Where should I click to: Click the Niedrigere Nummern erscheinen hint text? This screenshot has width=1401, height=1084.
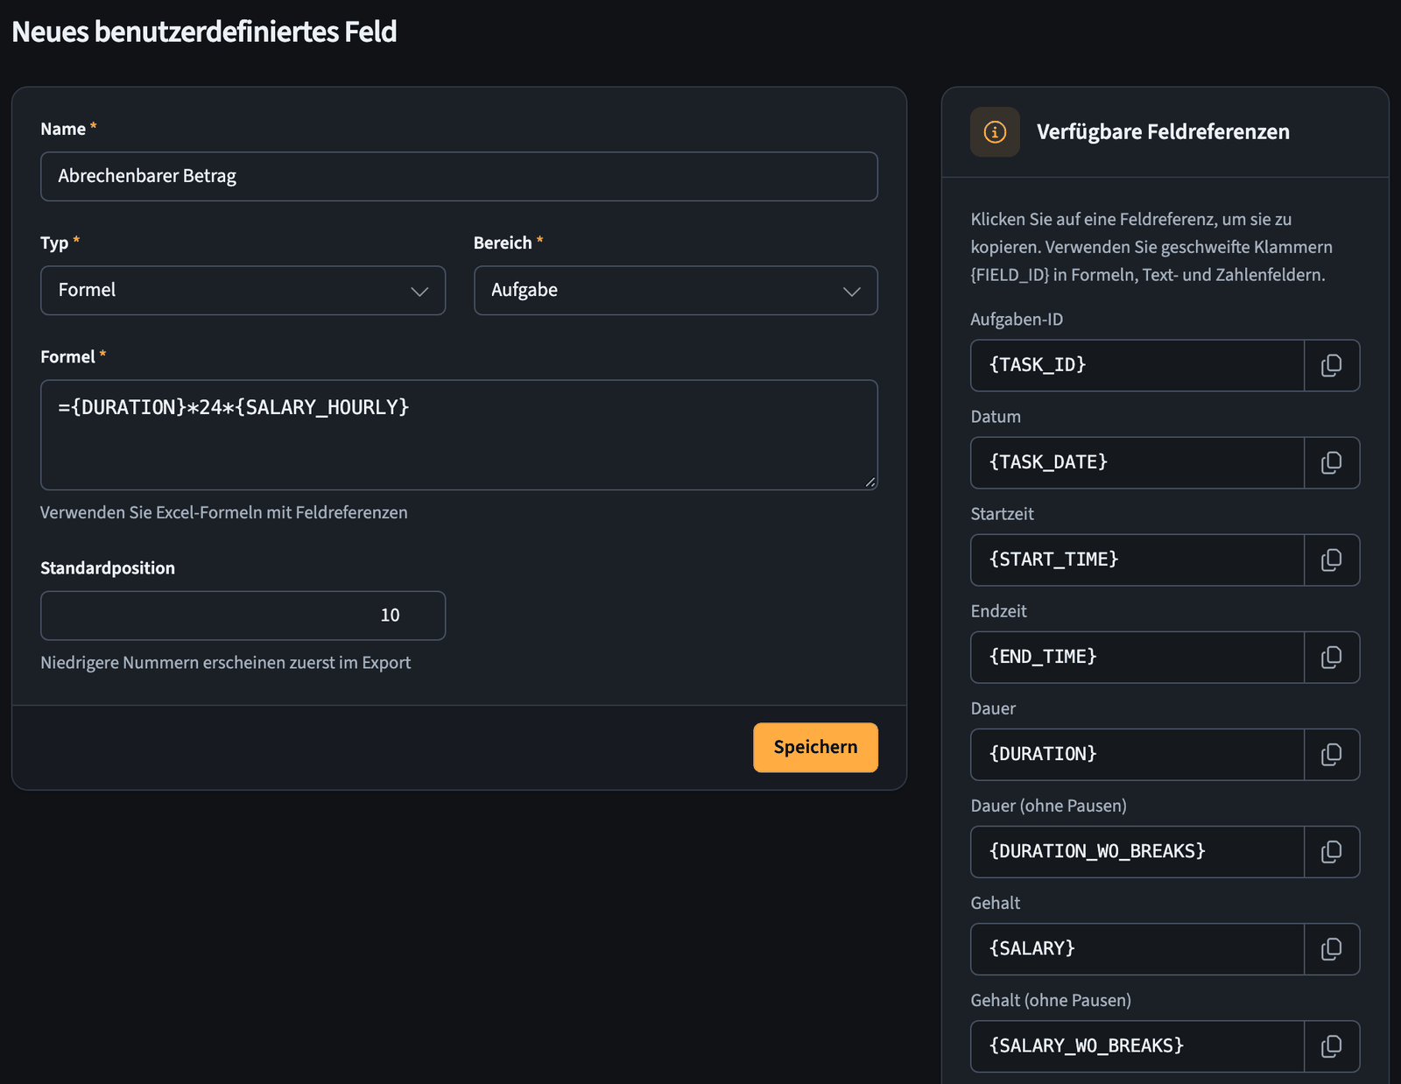(225, 663)
